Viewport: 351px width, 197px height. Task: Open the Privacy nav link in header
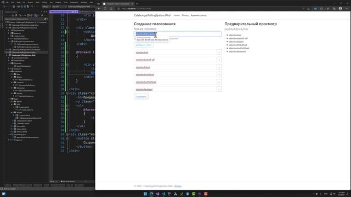tap(185, 15)
